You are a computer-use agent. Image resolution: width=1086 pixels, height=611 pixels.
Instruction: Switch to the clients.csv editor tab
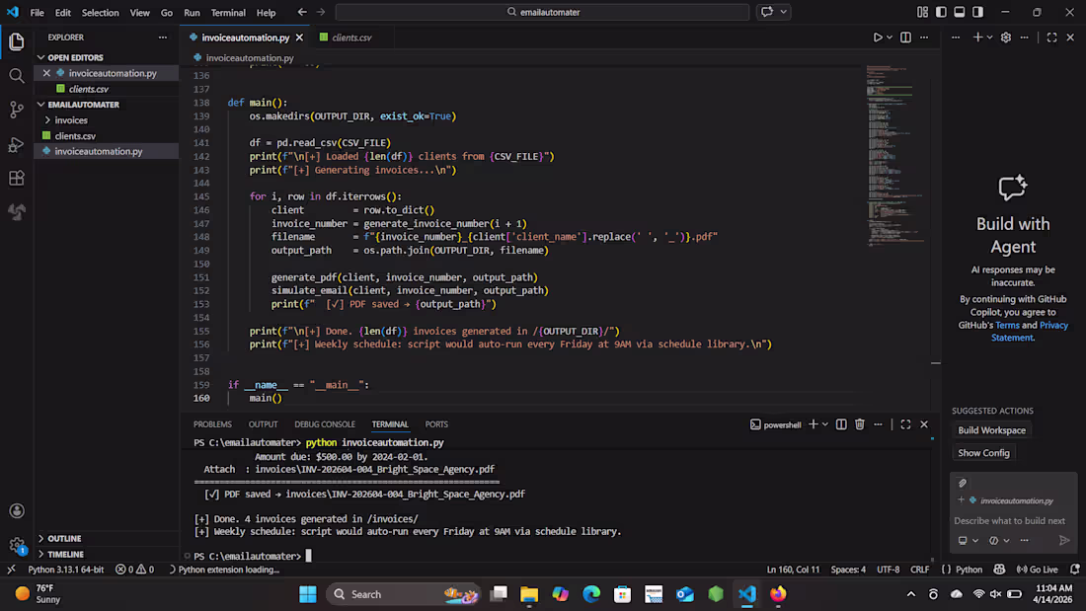click(350, 38)
